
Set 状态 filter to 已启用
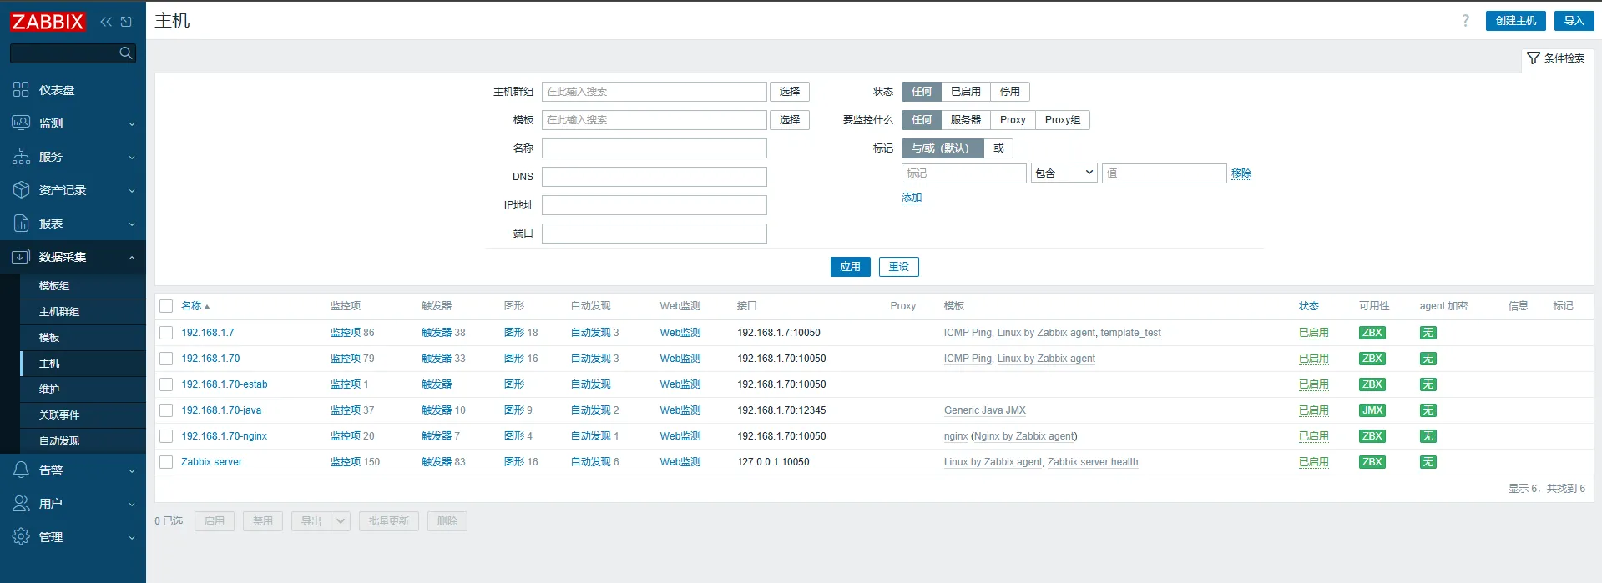click(966, 92)
